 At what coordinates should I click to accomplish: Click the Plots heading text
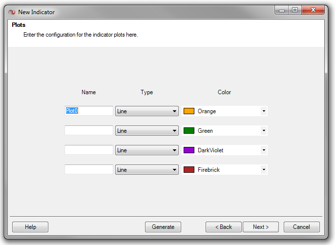19,25
